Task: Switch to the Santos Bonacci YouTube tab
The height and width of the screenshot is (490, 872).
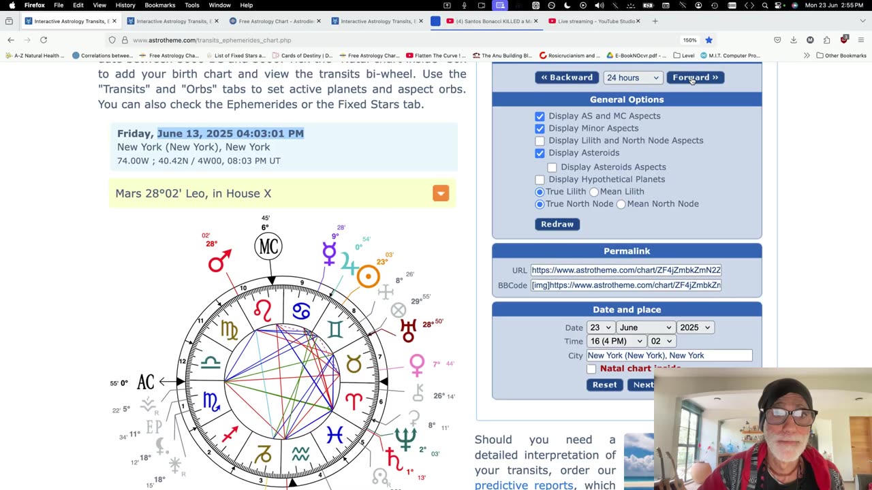Action: coord(493,21)
